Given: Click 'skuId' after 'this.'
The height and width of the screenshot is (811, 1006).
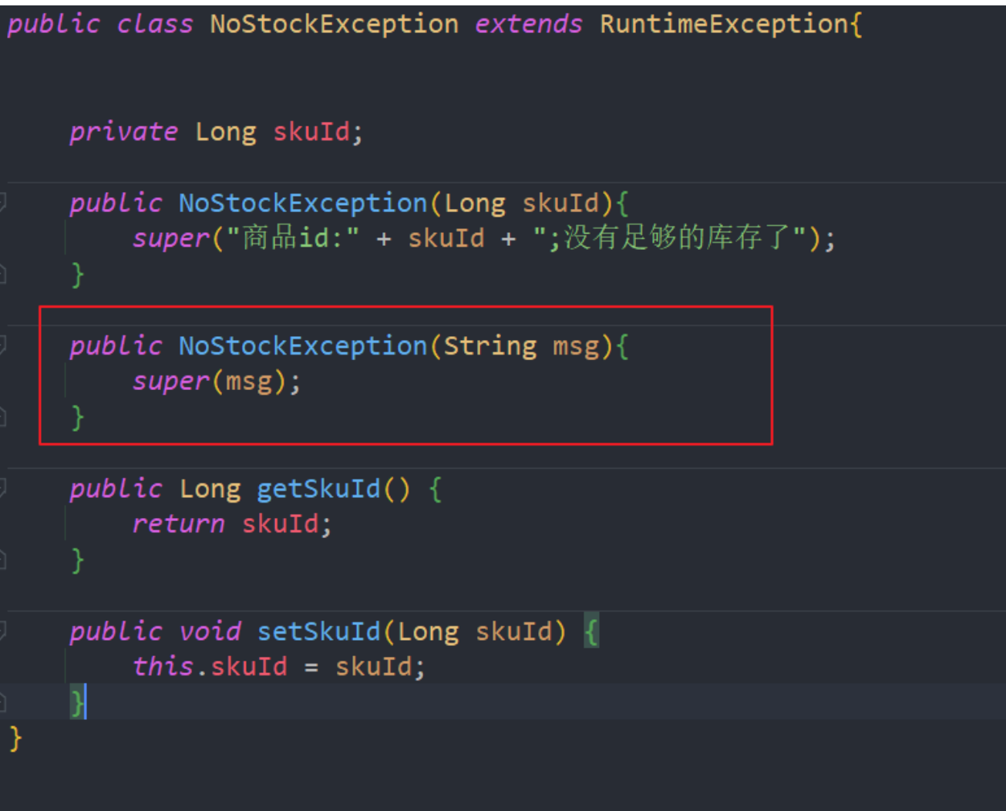Looking at the screenshot, I should click(249, 666).
